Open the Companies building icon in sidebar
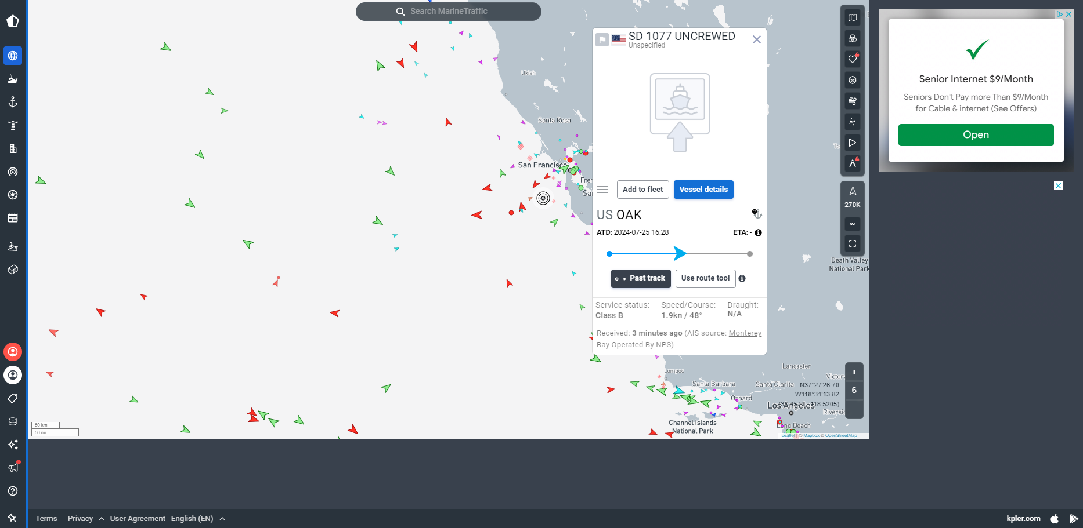The height and width of the screenshot is (528, 1083). 13,148
